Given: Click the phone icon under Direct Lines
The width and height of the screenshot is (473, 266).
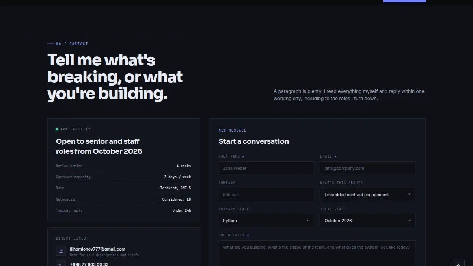Looking at the screenshot, I should pyautogui.click(x=61, y=264).
